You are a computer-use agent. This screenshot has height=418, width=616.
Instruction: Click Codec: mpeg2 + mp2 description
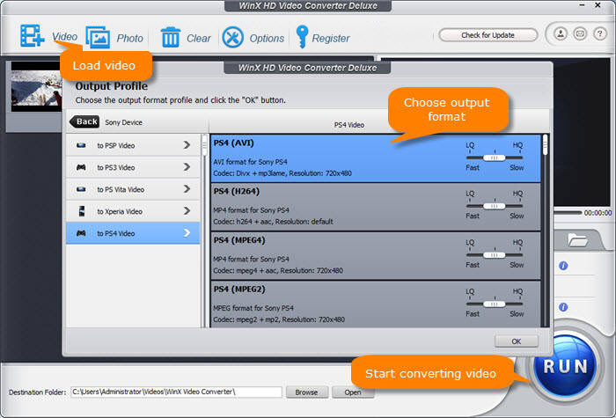click(x=279, y=319)
